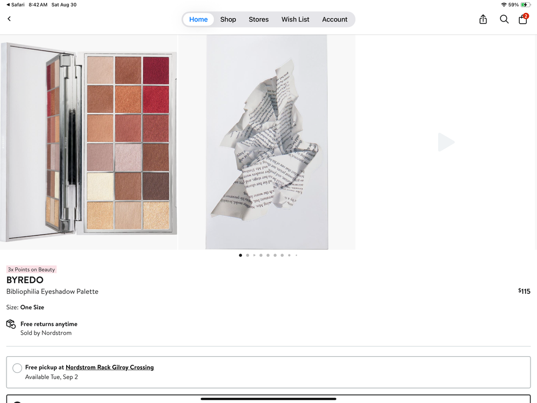Open the search magnifier icon
The height and width of the screenshot is (403, 537).
coord(504,19)
